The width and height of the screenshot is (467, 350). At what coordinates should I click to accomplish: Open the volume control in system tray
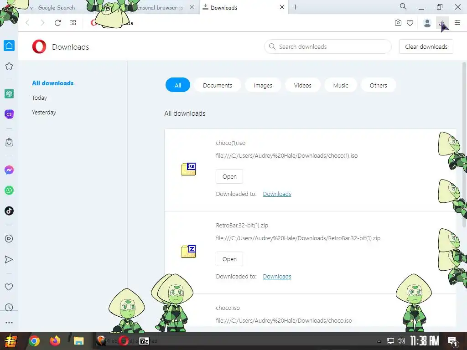pos(401,341)
